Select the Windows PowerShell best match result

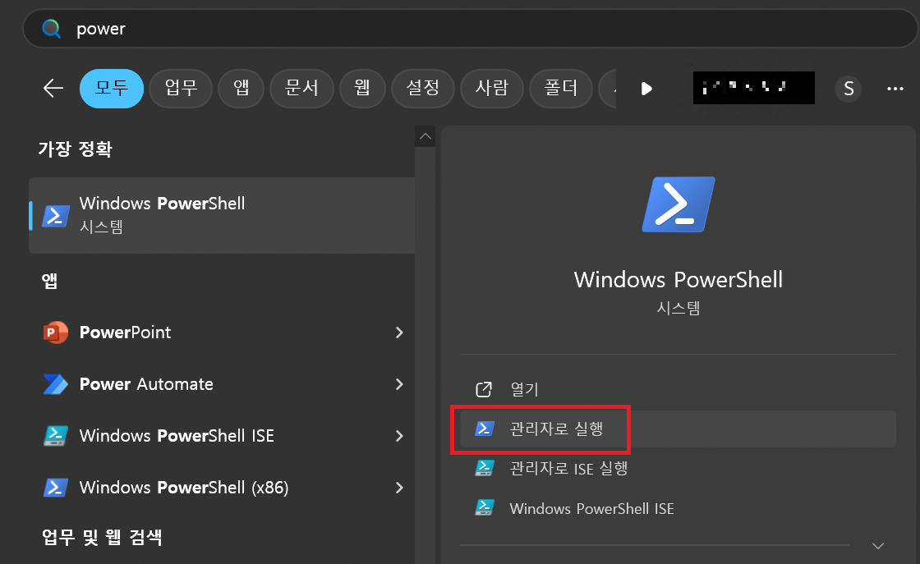(222, 215)
